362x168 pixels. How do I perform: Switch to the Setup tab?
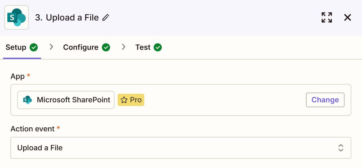16,47
